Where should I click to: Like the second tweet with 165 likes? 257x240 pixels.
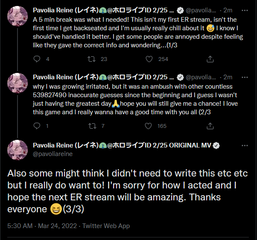click(x=149, y=126)
